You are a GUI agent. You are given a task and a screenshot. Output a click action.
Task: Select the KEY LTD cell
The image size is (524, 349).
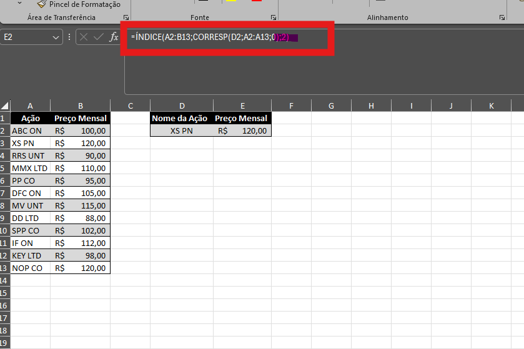(31, 255)
